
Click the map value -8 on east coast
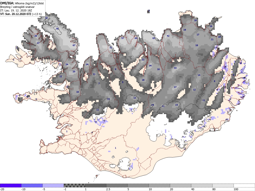tap(244, 78)
